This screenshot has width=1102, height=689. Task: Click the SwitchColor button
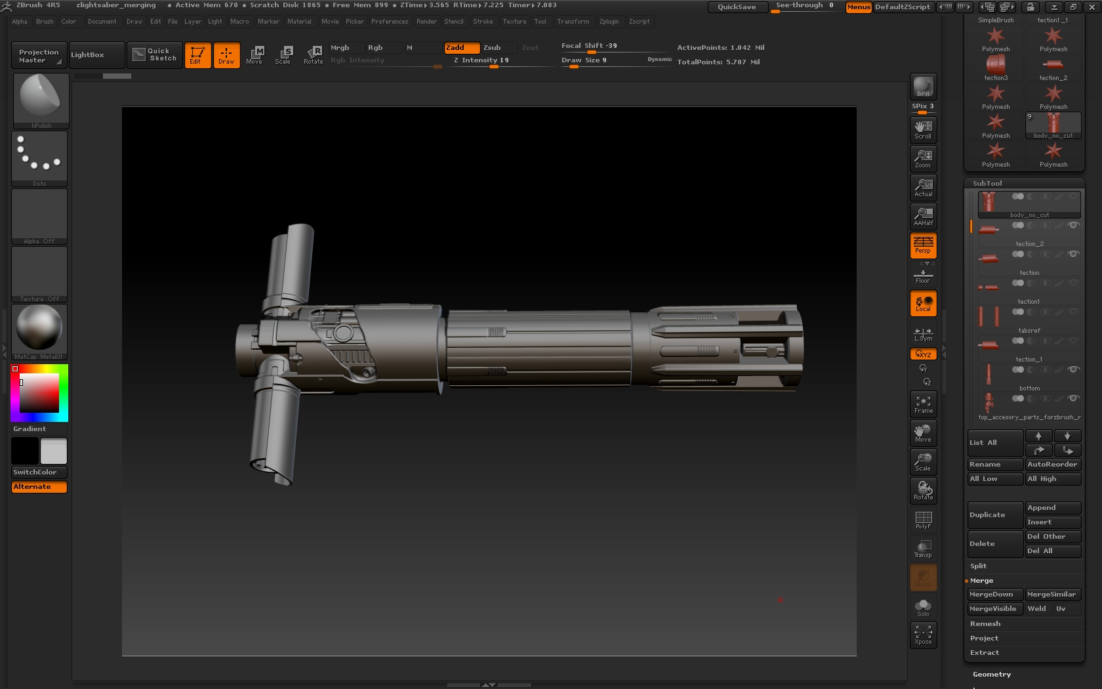pyautogui.click(x=39, y=472)
